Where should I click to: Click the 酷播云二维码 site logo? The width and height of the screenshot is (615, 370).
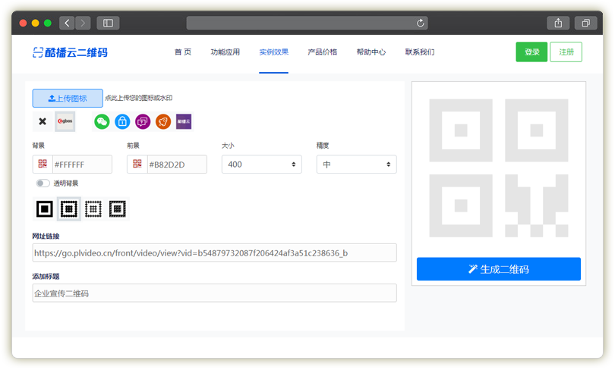point(70,52)
